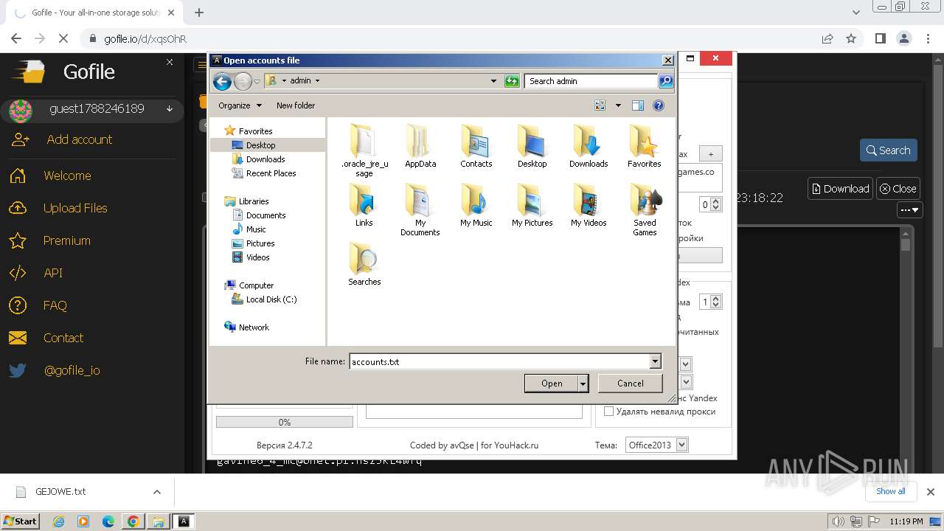944x531 pixels.
Task: Open Windows Media Player taskbar icon
Action: [83, 521]
